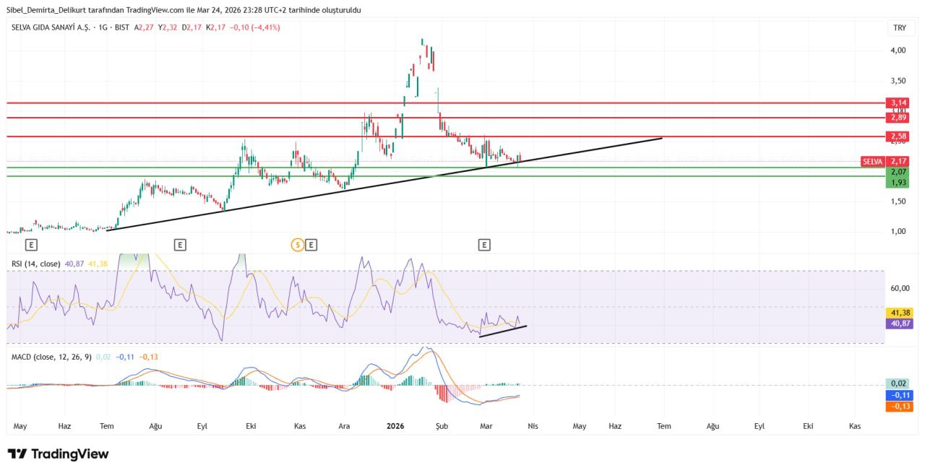Viewport: 925px width, 473px height.
Task: Click the K2,17 close value in the legend
Action: [x=216, y=27]
